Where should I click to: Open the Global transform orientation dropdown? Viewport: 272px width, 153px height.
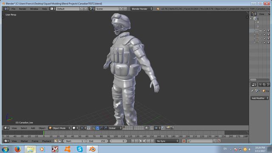click(115, 128)
